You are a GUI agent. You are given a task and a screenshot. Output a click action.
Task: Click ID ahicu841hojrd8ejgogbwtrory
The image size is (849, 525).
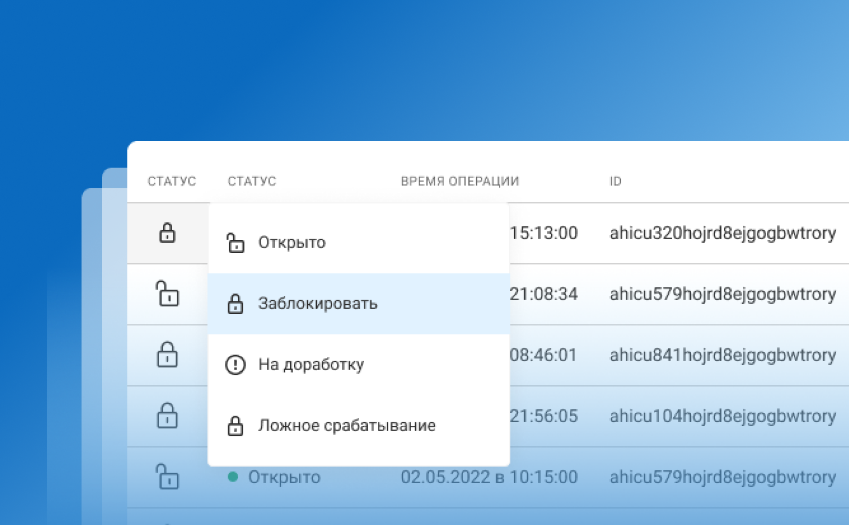point(723,355)
